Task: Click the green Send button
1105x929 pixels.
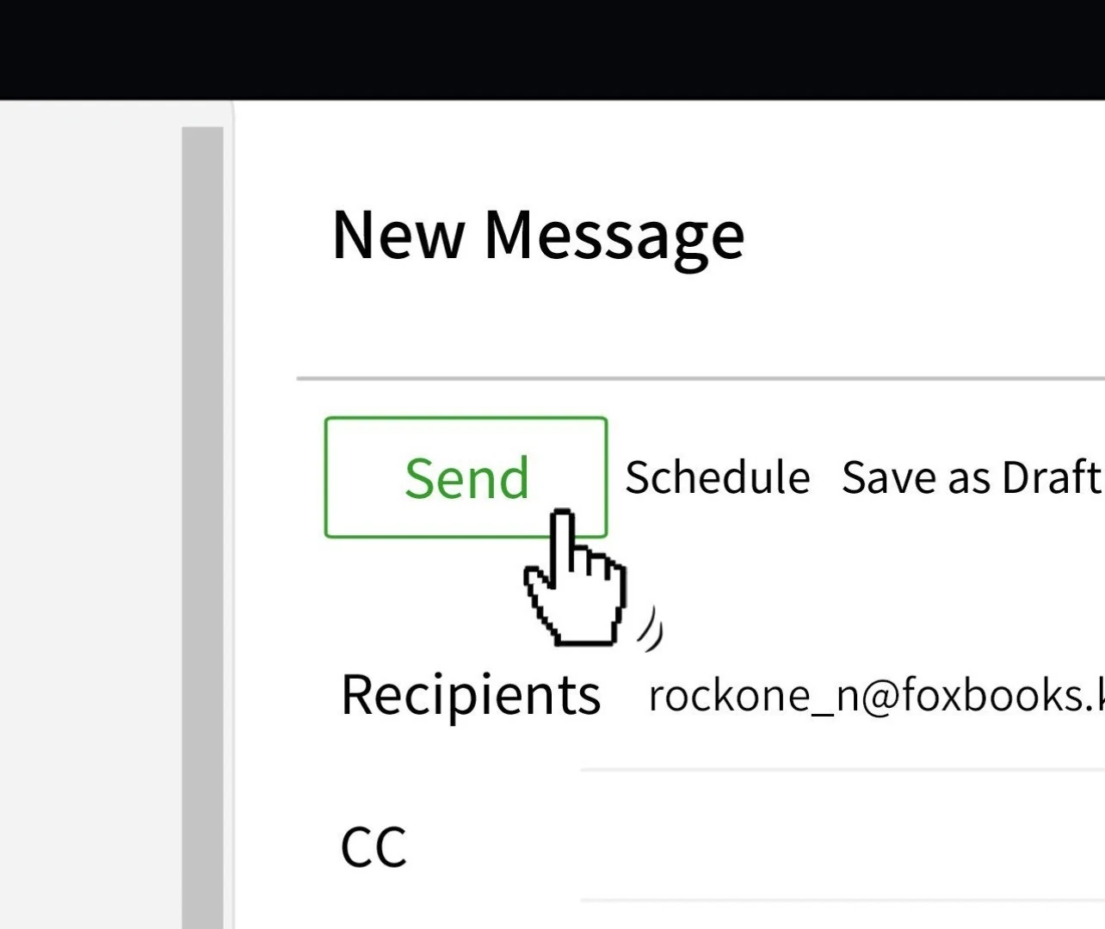Action: pos(466,477)
